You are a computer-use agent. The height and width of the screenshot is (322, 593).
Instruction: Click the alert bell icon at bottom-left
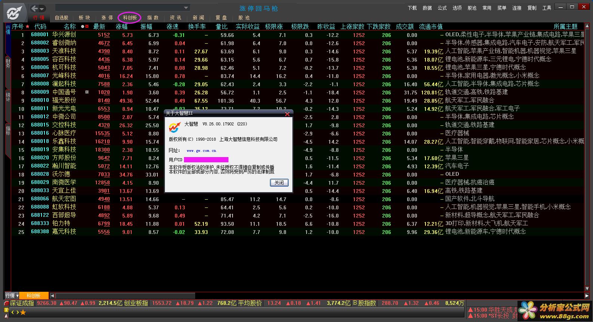[6, 316]
